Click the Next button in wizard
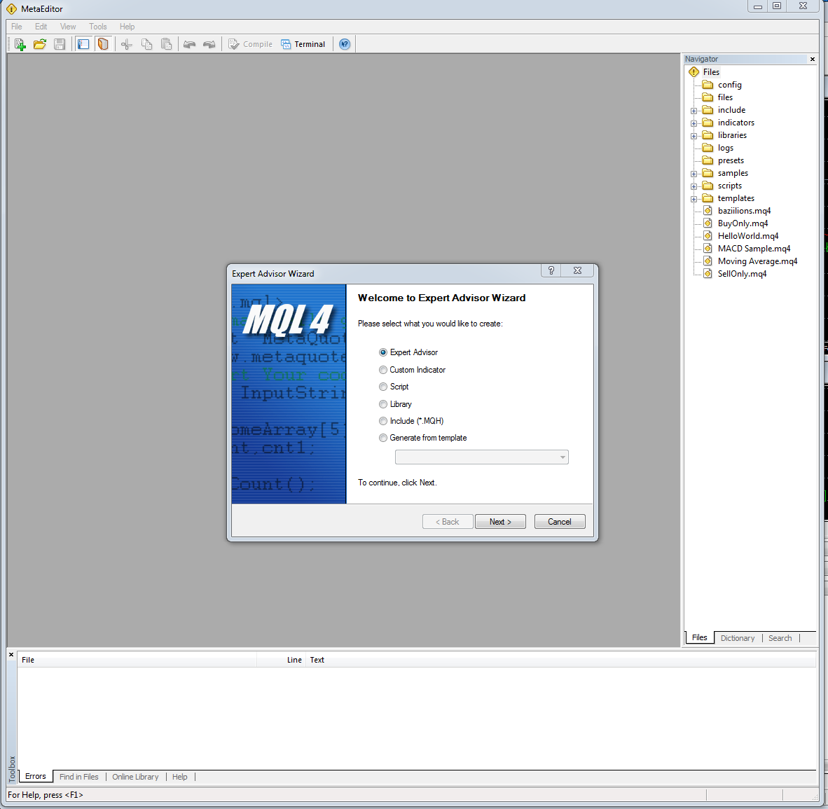The width and height of the screenshot is (828, 809). (500, 522)
